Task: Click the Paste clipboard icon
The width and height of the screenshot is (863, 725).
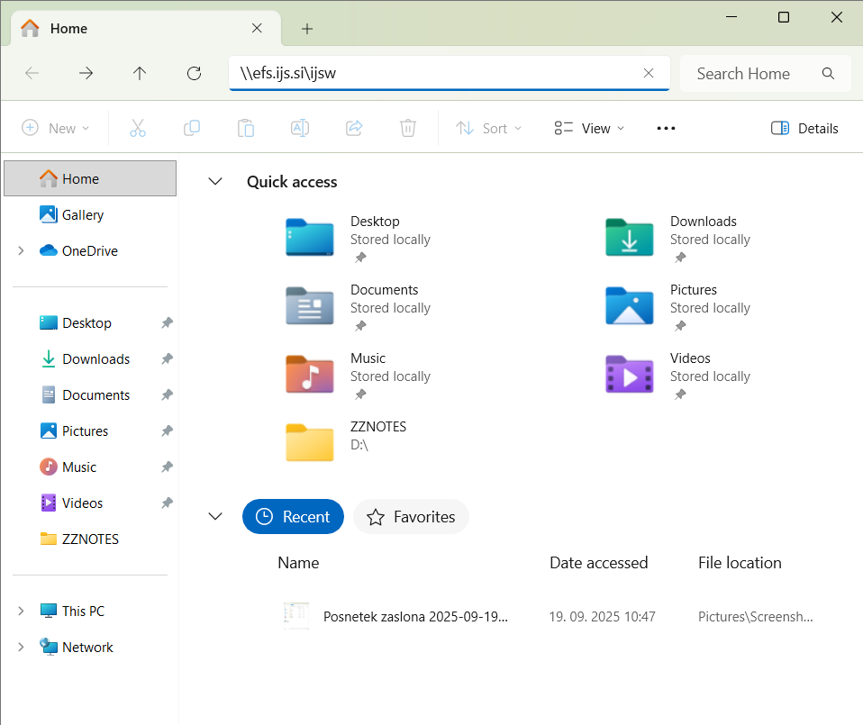Action: click(x=246, y=128)
